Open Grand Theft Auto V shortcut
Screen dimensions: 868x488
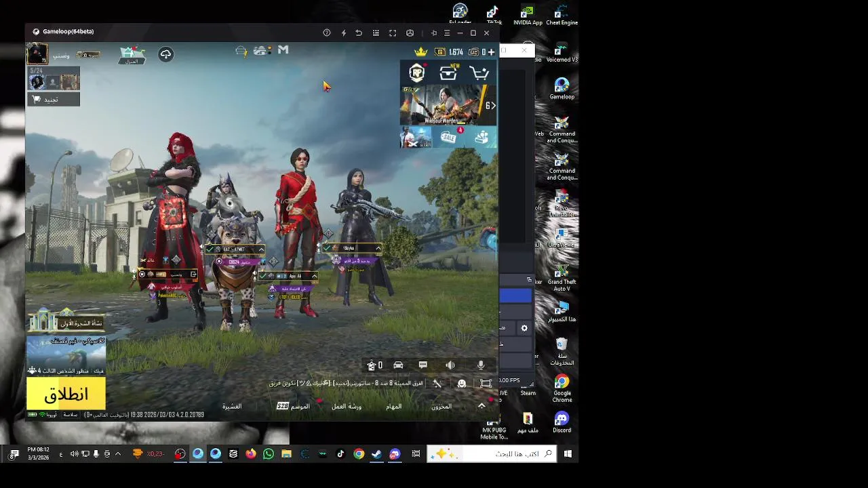click(x=561, y=277)
